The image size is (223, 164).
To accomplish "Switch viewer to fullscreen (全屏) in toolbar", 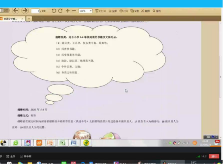I will [x=113, y=11].
